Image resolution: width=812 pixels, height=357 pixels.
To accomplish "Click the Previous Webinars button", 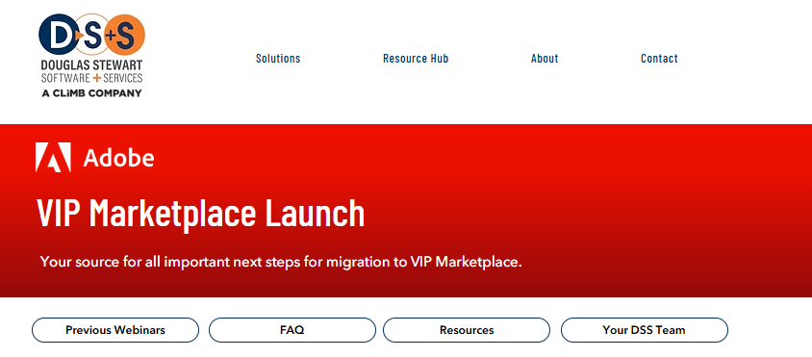I will (115, 330).
